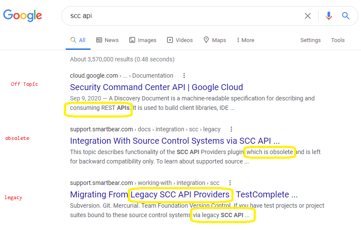361x230 pixels.
Task: Open options dots beside smartbear legacy result
Action: pyautogui.click(x=231, y=129)
